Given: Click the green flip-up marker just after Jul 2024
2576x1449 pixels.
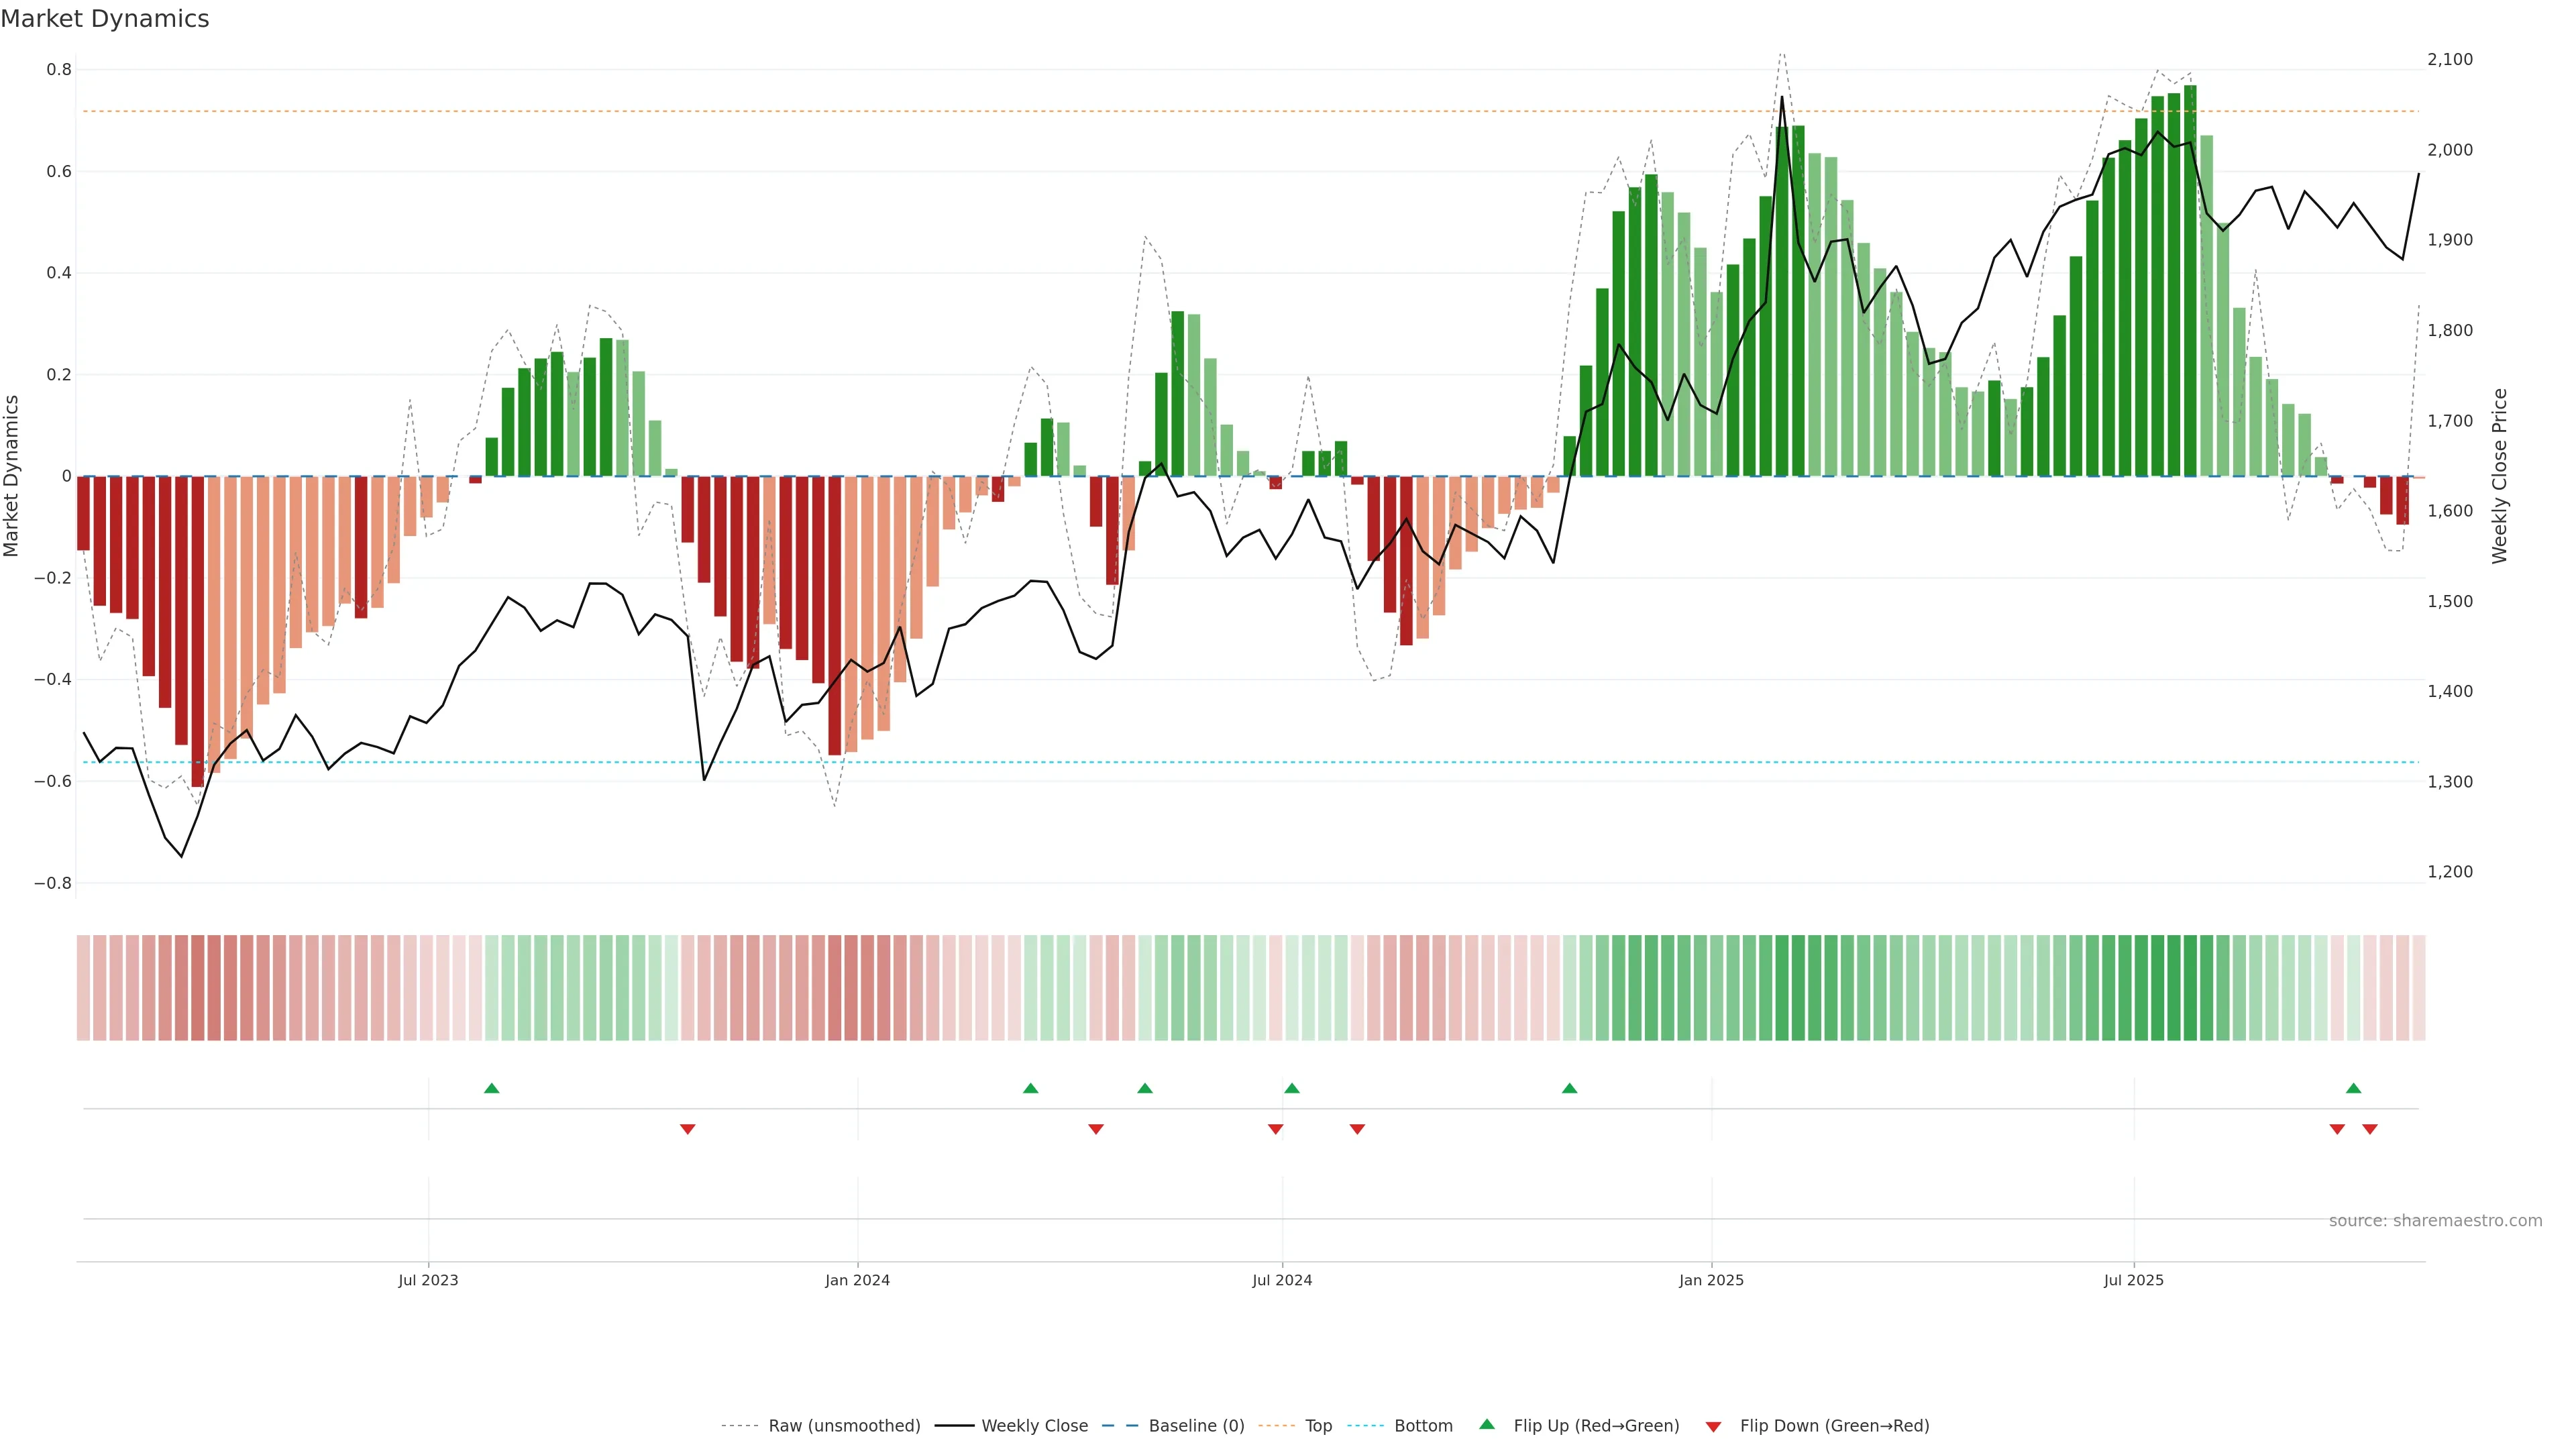Looking at the screenshot, I should tap(1291, 1088).
